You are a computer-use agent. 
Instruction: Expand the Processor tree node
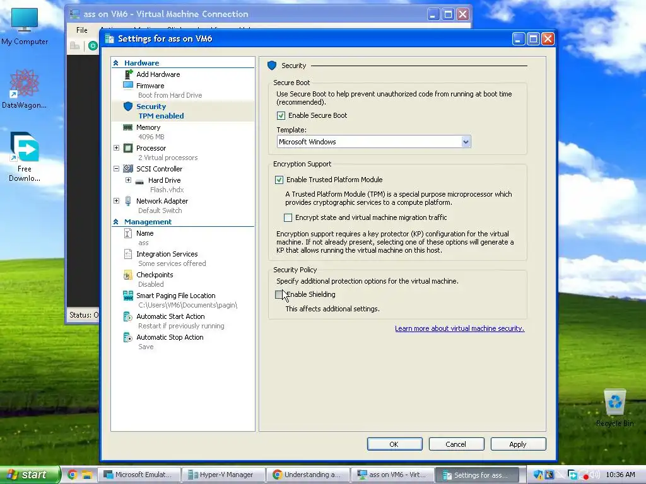tap(116, 147)
